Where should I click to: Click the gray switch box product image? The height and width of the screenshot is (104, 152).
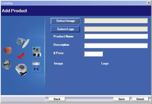coord(7,64)
